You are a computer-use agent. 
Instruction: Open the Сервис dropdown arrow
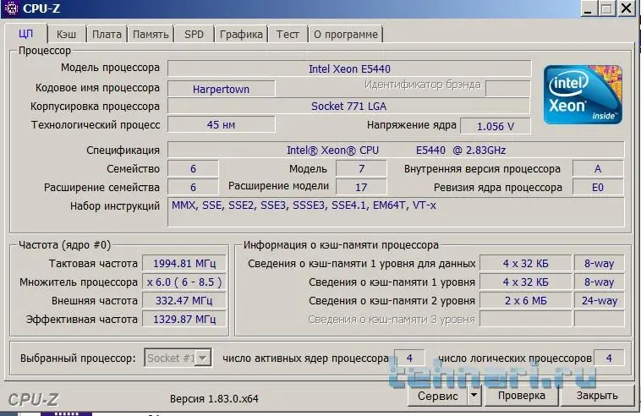474,396
